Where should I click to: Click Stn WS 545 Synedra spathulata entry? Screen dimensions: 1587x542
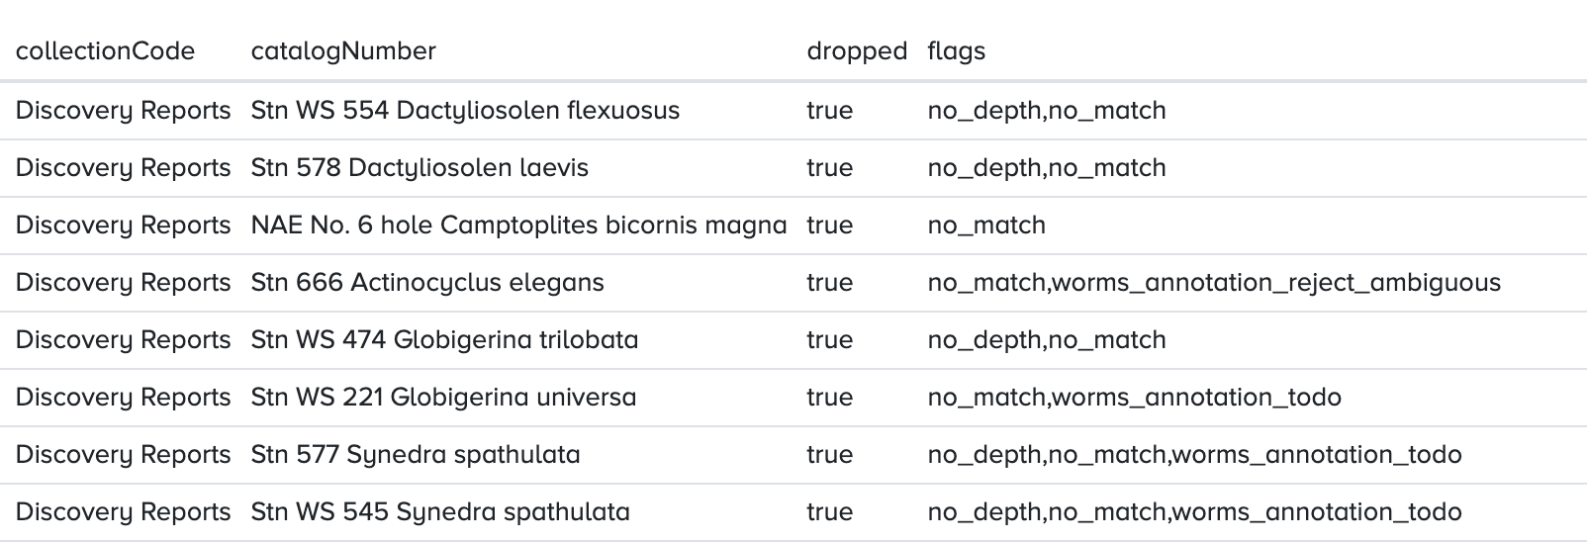click(440, 511)
